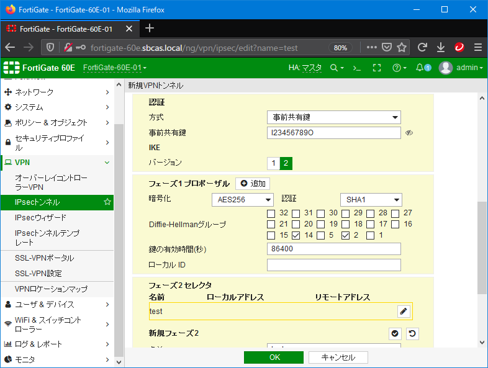Click キャンセル button
The image size is (488, 368).
click(x=338, y=357)
